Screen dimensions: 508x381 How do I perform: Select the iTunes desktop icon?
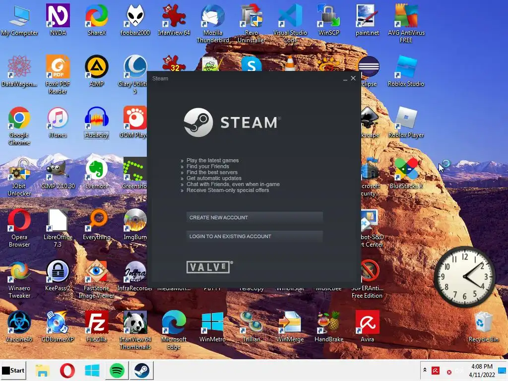[x=58, y=123]
